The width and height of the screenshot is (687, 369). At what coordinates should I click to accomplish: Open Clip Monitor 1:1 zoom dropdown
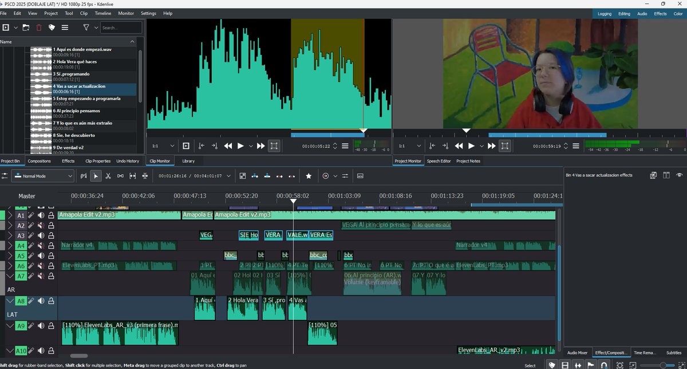click(x=163, y=146)
